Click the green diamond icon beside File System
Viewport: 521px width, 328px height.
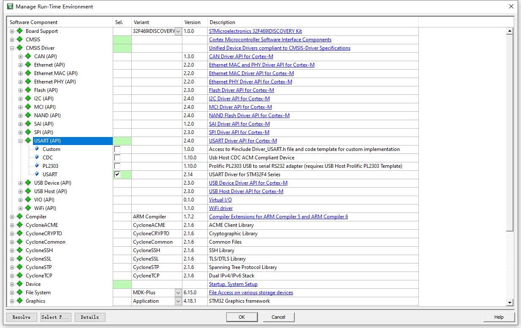[19, 293]
